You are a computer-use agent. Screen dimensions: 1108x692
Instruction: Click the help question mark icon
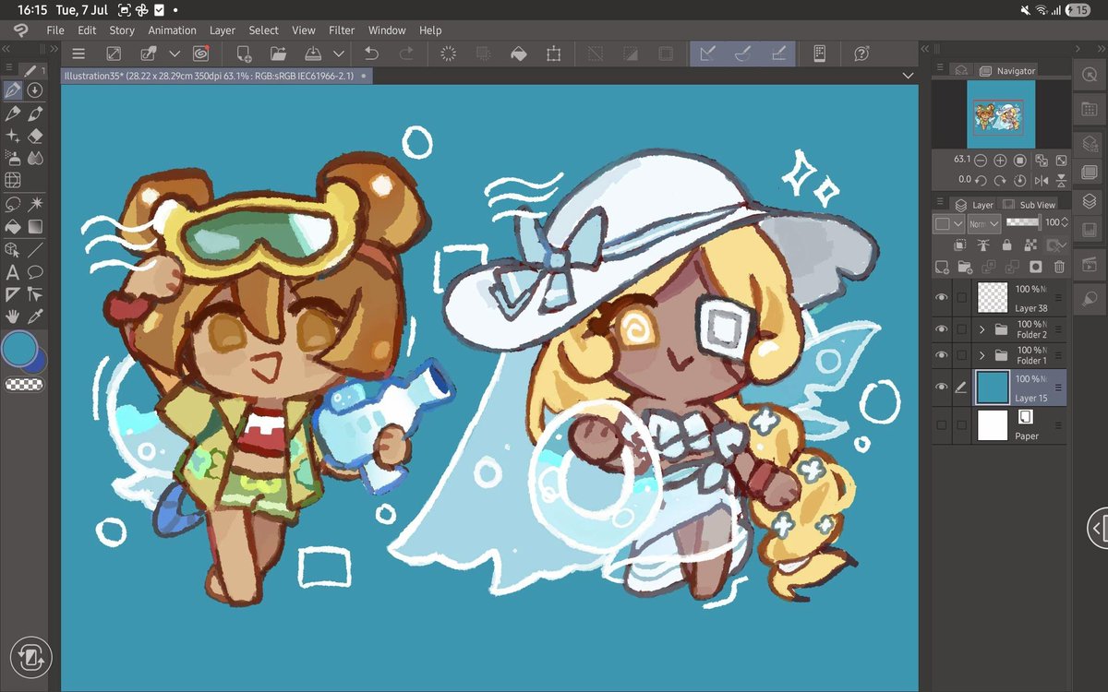pos(862,54)
